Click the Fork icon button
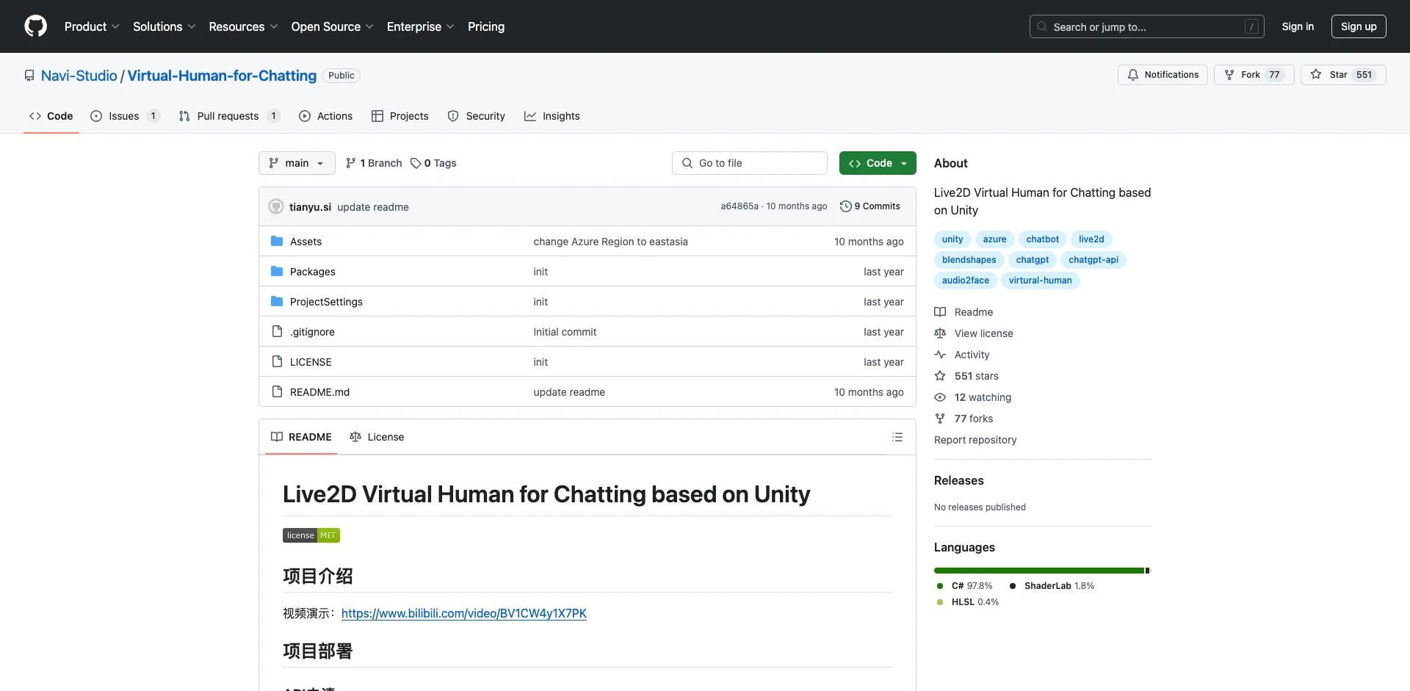Viewport: 1410px width, 691px height. [1229, 75]
